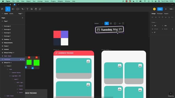Toggle visibility of DateStamp layer
Viewport: 175px width, 98px height.
click(x=23, y=59)
